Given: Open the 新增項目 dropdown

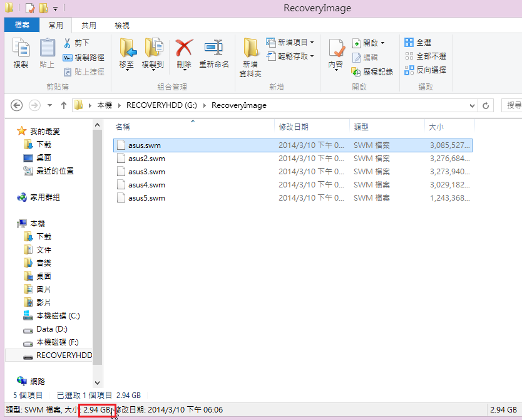Looking at the screenshot, I should 290,43.
